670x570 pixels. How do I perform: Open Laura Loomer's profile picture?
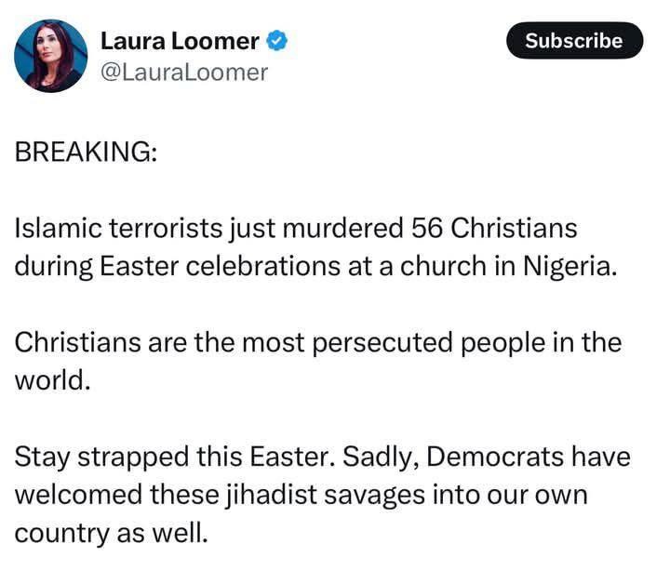(x=51, y=56)
